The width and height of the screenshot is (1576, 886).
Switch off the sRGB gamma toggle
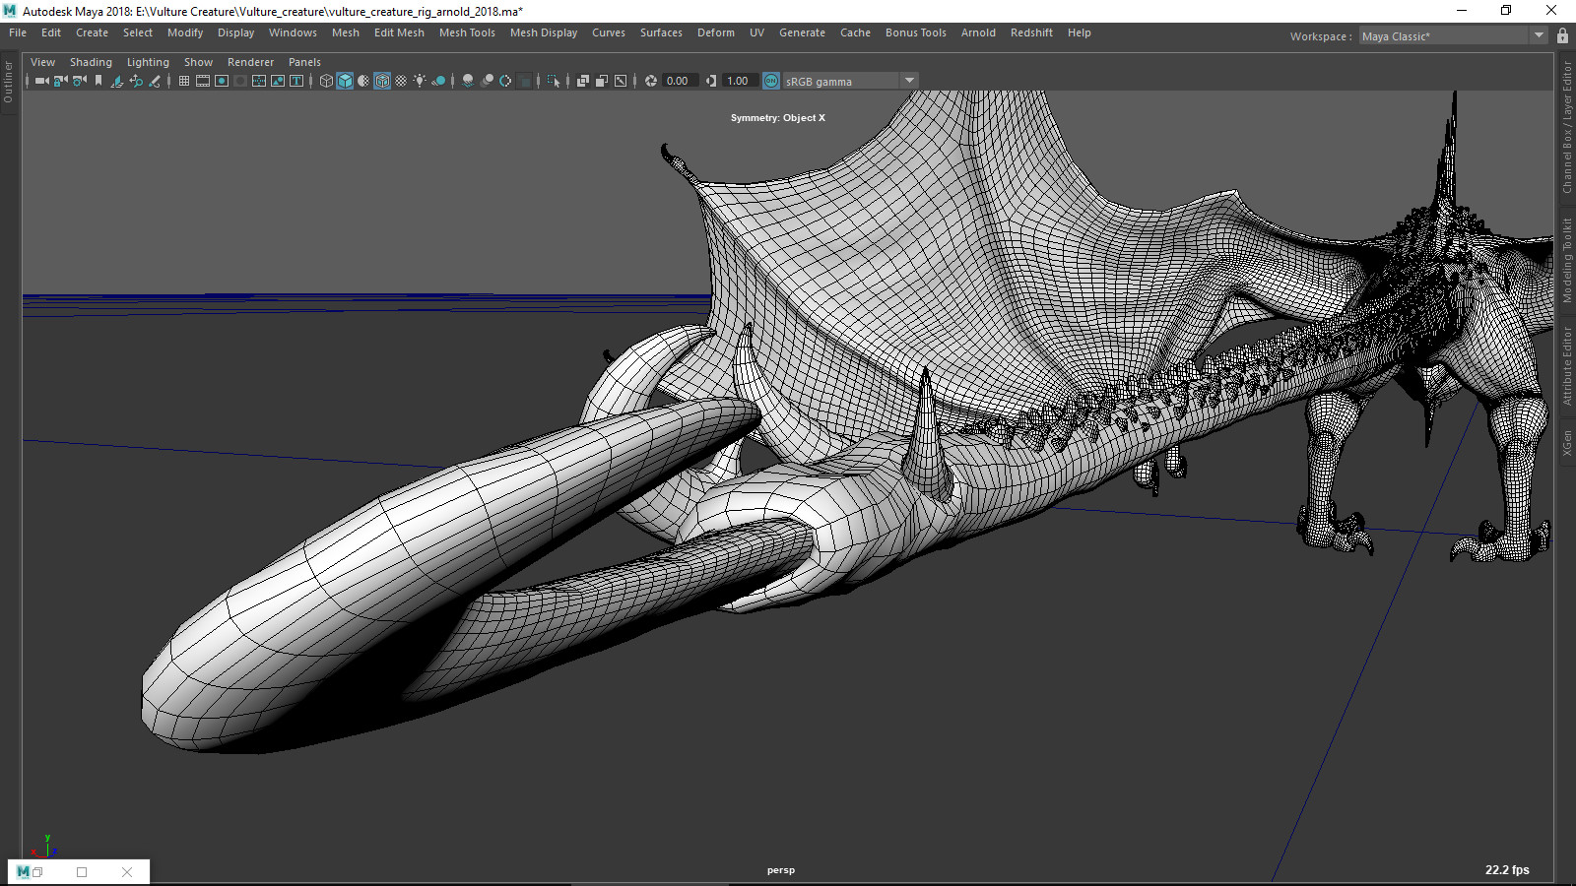point(769,81)
